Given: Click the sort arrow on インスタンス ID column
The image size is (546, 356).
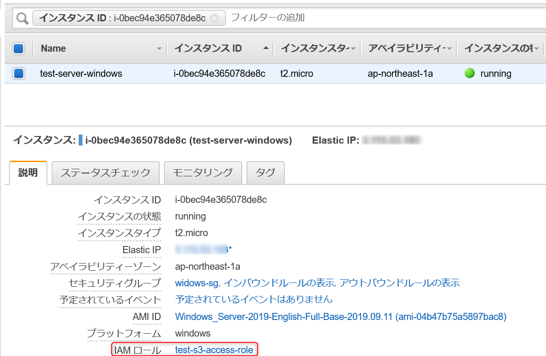Looking at the screenshot, I should tap(266, 48).
